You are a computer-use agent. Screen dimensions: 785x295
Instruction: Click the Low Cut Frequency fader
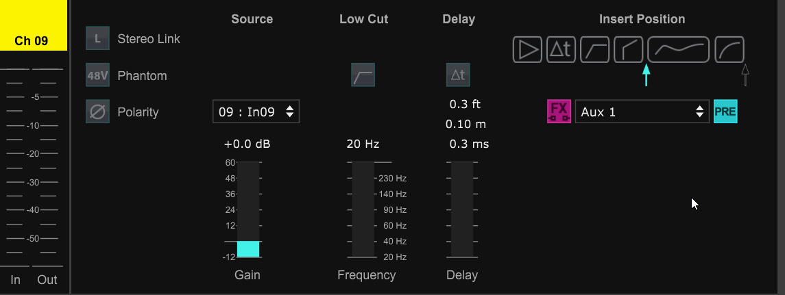(x=363, y=209)
